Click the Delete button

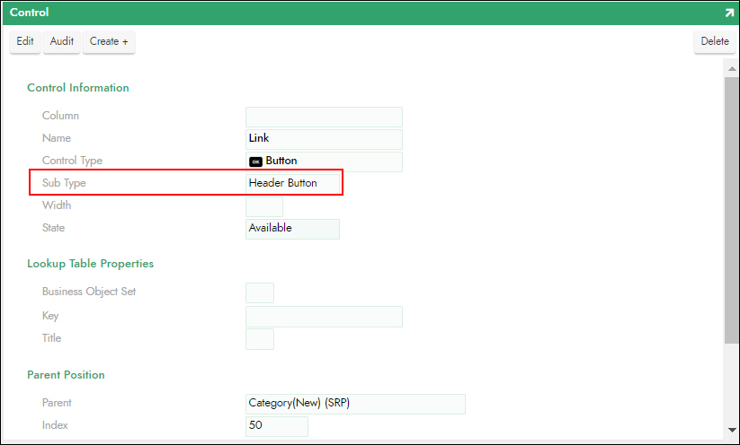715,41
